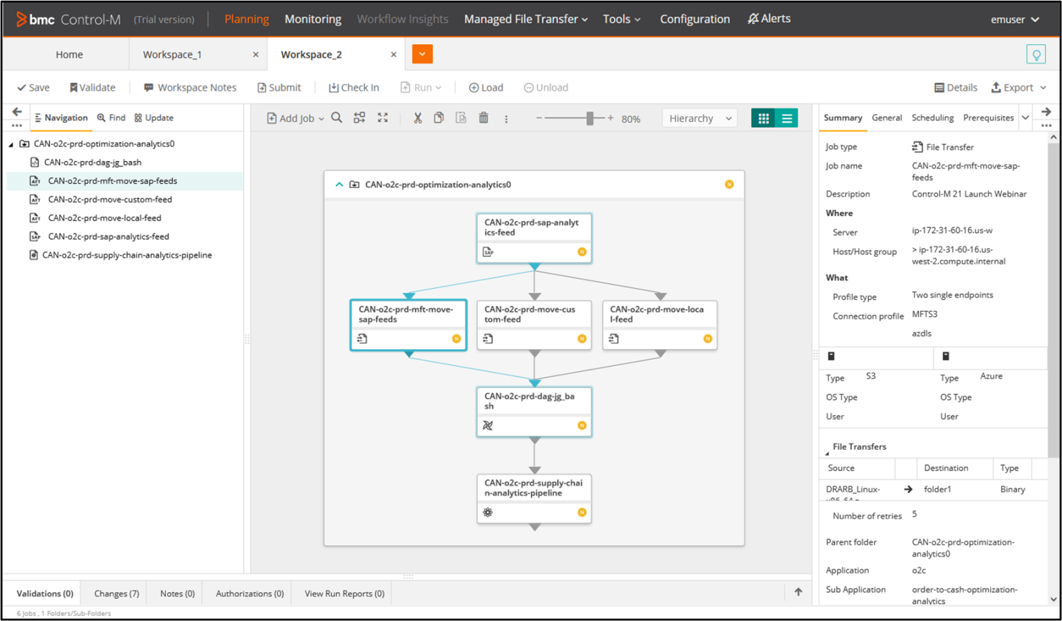Open the Hierarchy view dropdown

[x=699, y=117]
